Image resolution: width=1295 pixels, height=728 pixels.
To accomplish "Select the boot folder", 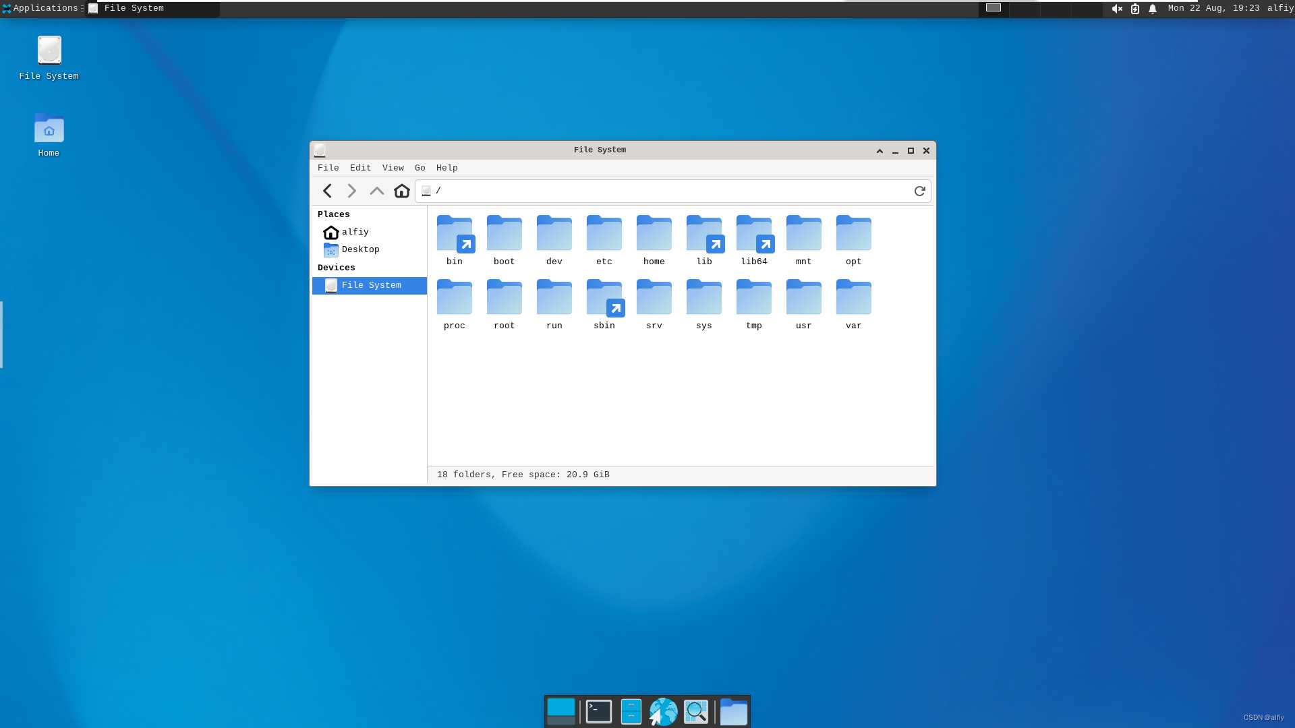I will click(505, 240).
